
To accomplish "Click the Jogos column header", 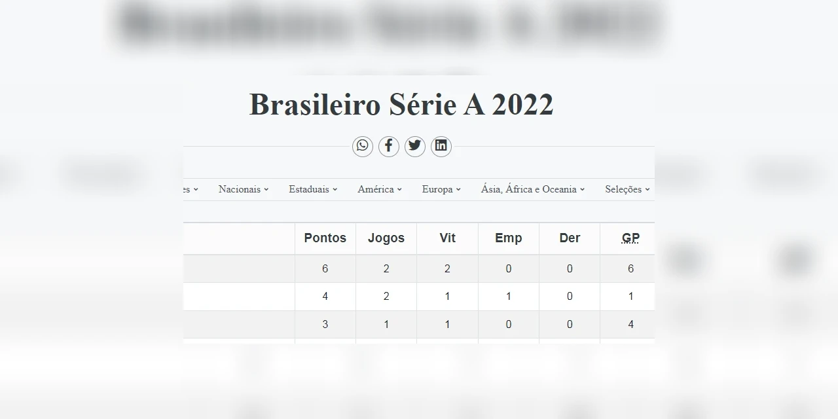I will tap(386, 238).
